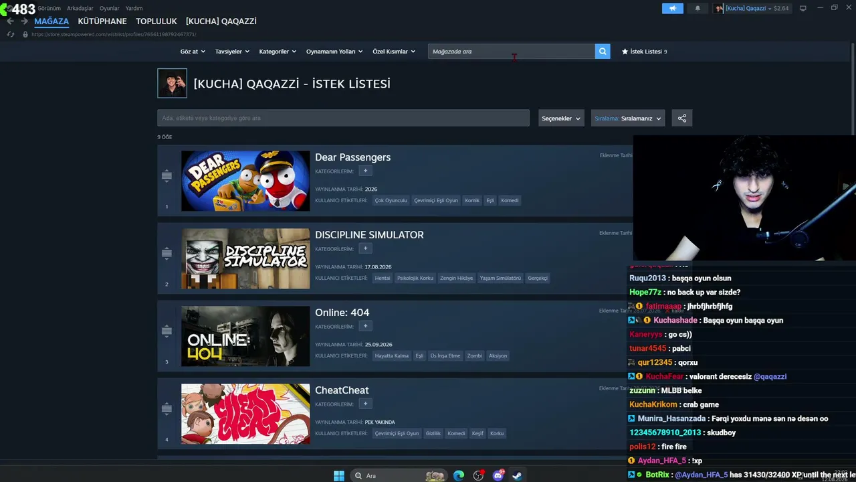Click the lock icon beside the URL

(25, 34)
